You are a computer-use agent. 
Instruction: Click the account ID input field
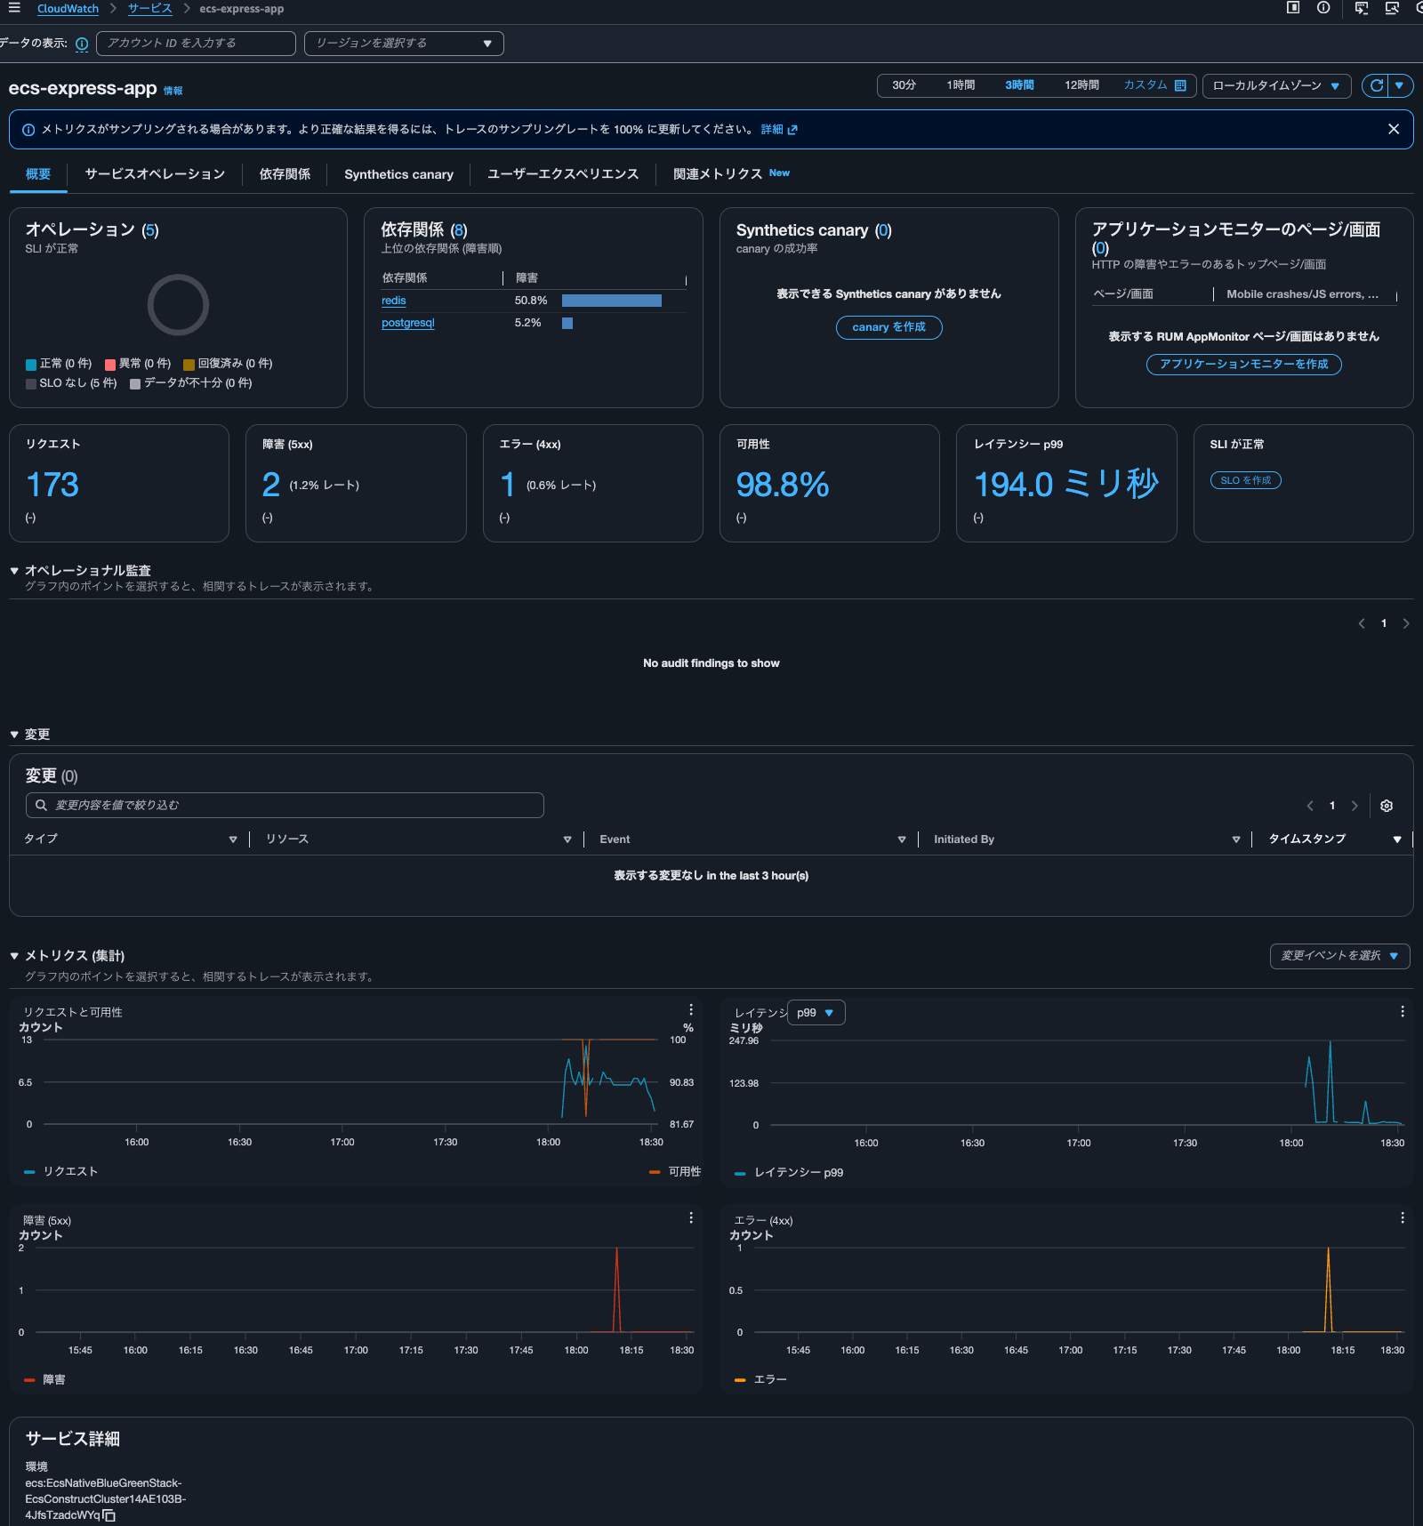(196, 44)
